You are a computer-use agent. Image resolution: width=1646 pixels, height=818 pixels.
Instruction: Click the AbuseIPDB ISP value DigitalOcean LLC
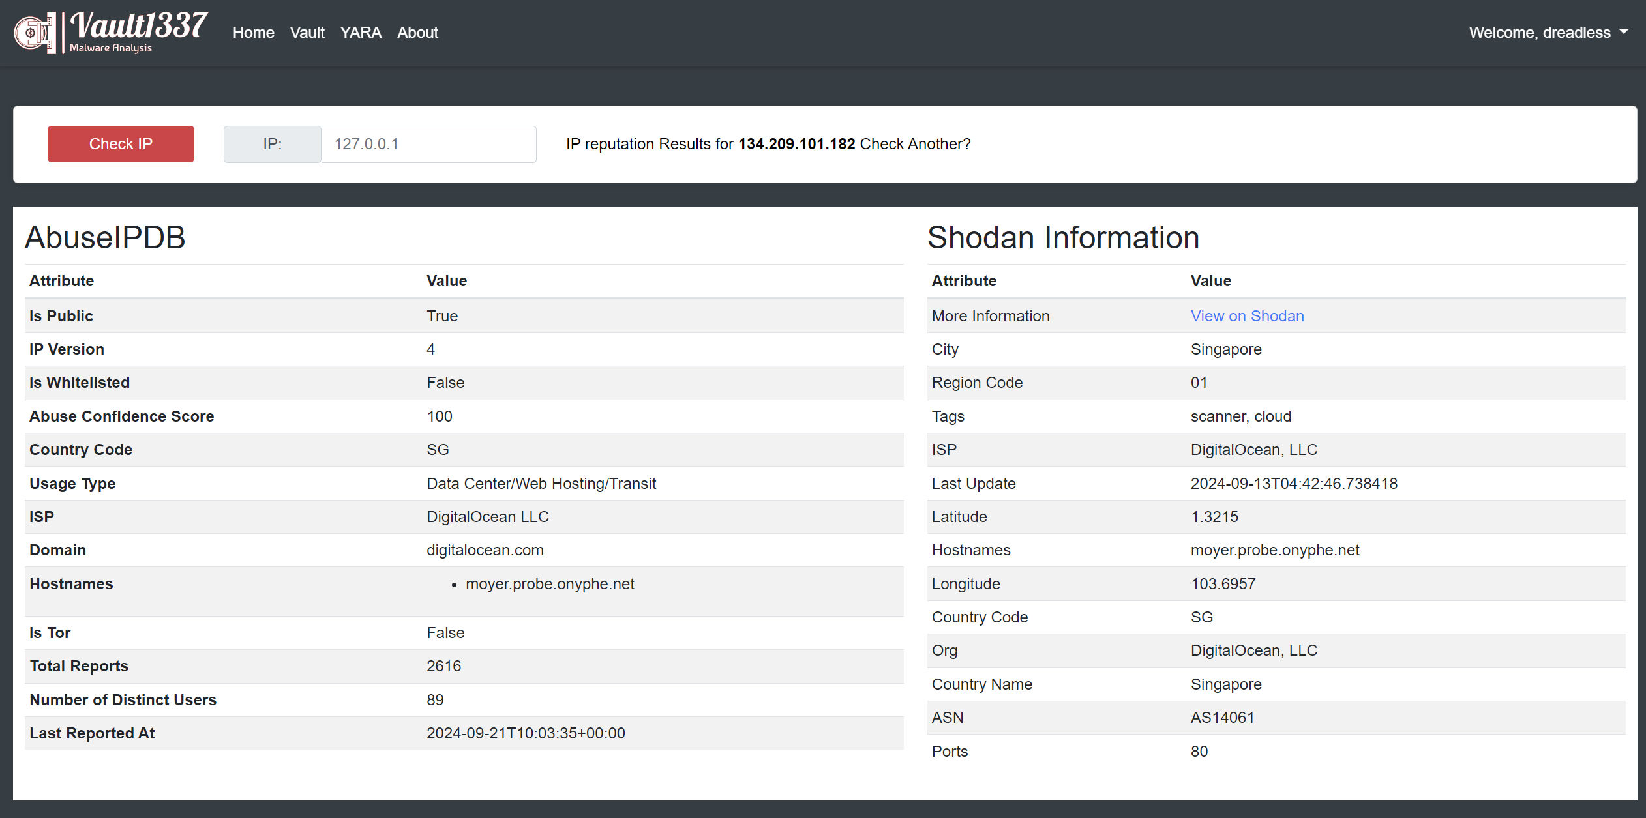488,517
